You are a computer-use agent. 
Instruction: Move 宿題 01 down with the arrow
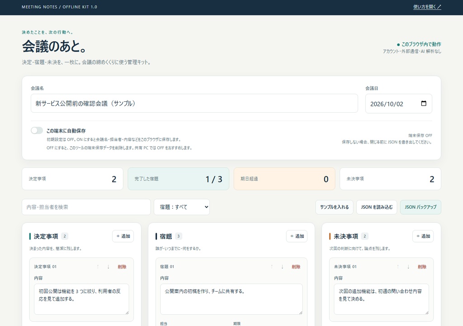282,267
